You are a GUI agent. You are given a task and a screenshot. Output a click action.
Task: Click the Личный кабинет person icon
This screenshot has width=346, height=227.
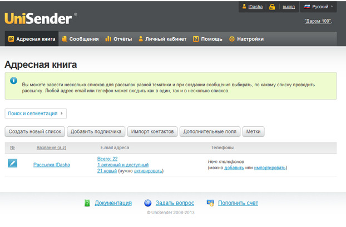pyautogui.click(x=141, y=39)
